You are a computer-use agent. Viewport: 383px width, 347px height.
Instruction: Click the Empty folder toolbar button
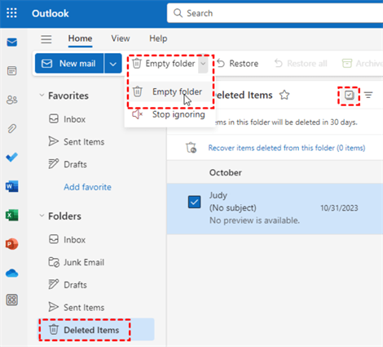tap(164, 64)
